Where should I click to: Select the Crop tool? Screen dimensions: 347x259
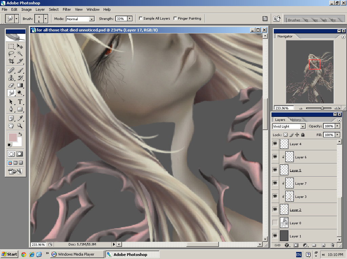click(11, 61)
